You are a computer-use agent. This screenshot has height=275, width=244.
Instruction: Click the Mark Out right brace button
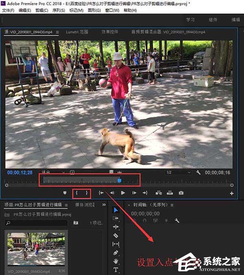pyautogui.click(x=87, y=193)
